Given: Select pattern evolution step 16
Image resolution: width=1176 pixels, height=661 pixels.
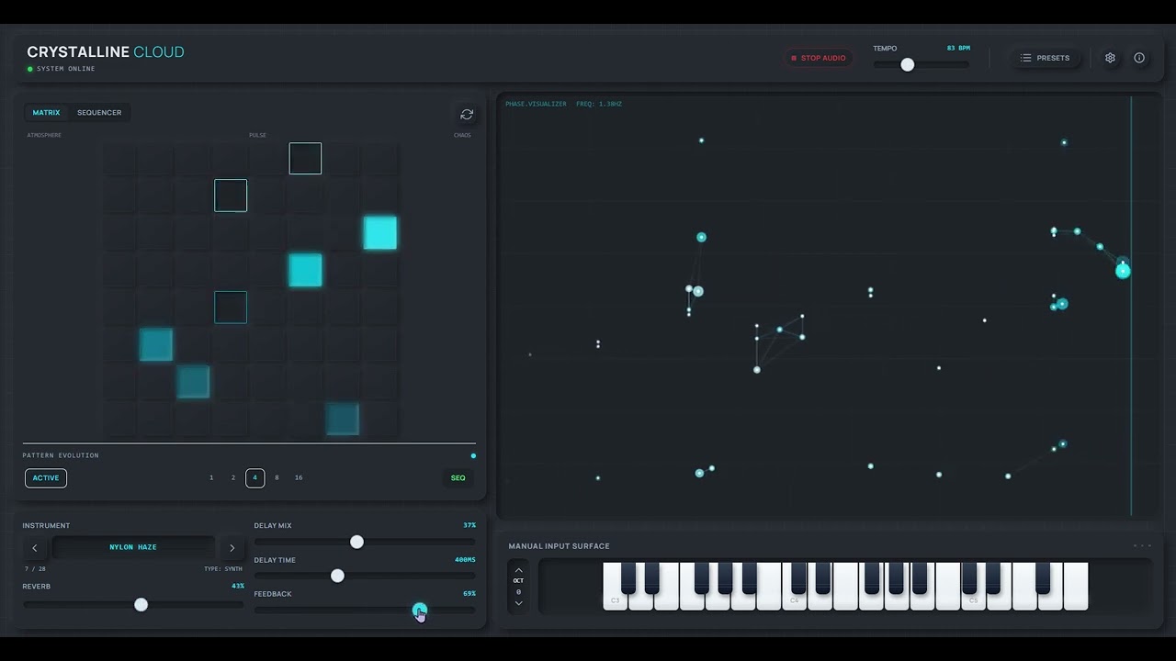Looking at the screenshot, I should (299, 477).
